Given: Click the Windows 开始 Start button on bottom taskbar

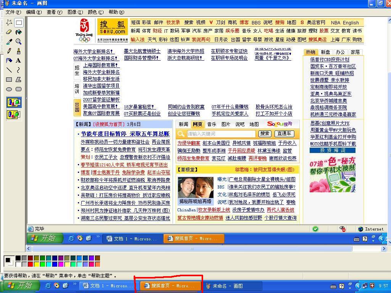Looking at the screenshot, I should (20, 285).
